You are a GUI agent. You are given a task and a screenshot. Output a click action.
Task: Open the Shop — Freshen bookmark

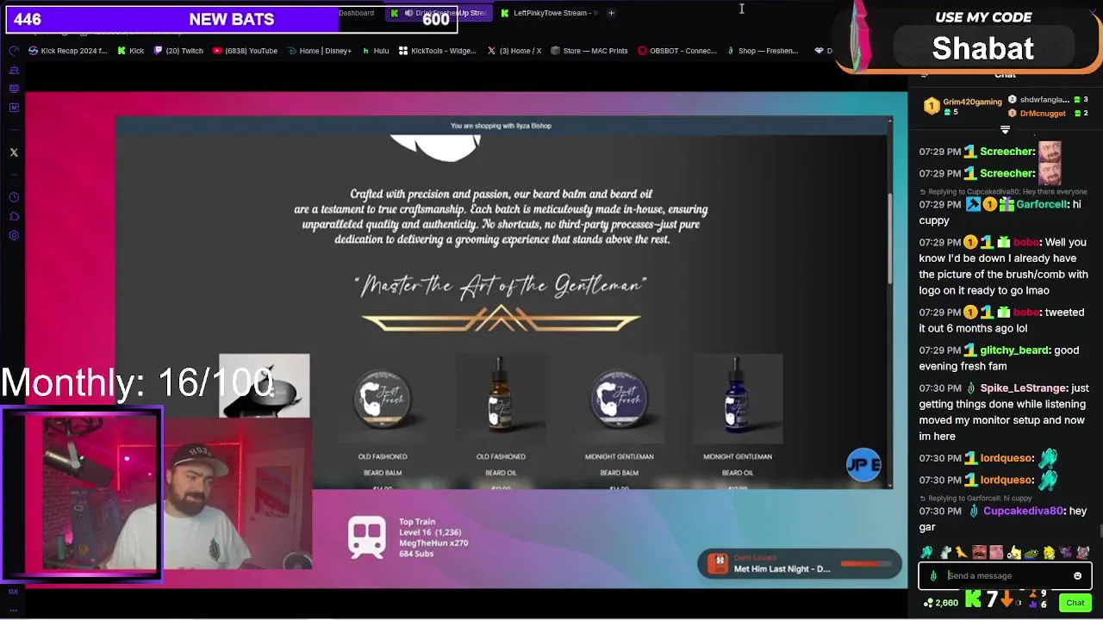(x=763, y=51)
